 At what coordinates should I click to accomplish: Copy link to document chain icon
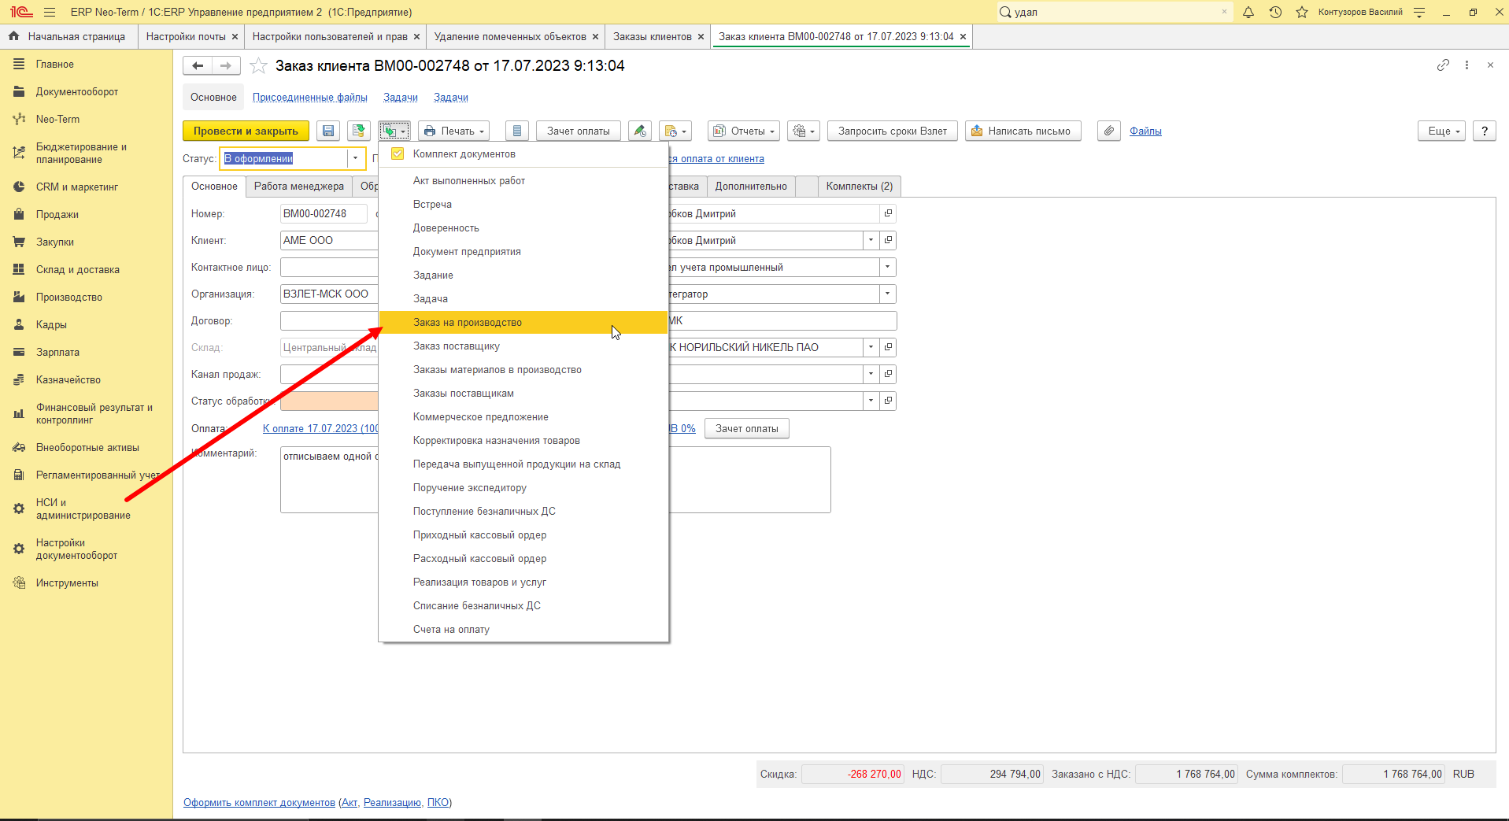(x=1443, y=65)
